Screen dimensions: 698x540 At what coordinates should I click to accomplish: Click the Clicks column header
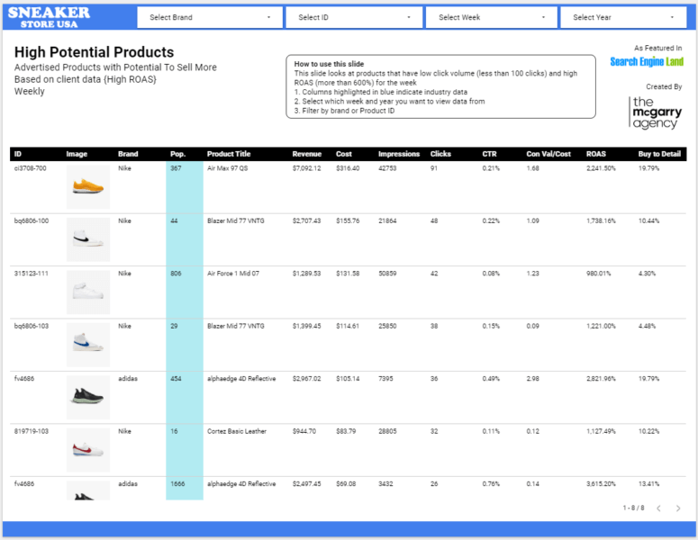(x=440, y=154)
